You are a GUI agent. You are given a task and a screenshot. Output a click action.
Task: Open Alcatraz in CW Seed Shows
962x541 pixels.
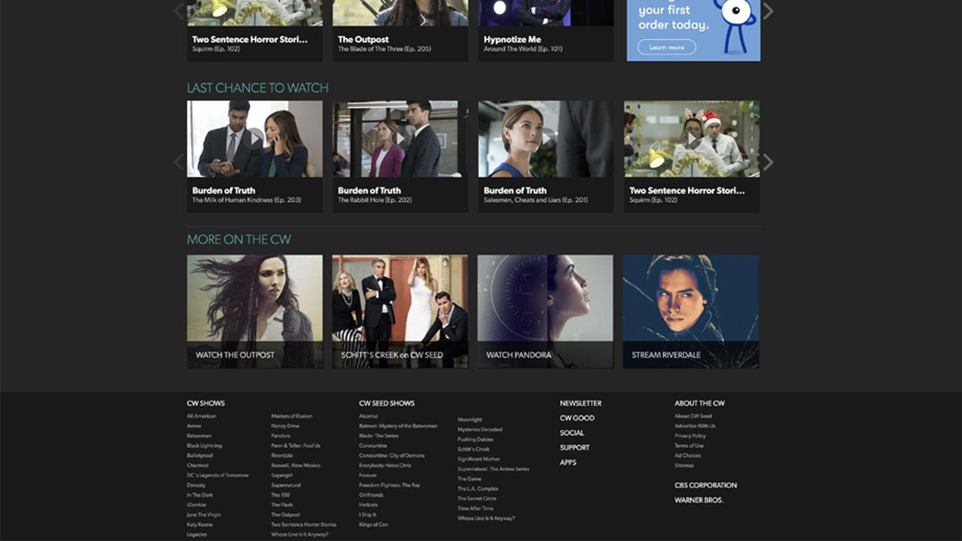coord(369,416)
